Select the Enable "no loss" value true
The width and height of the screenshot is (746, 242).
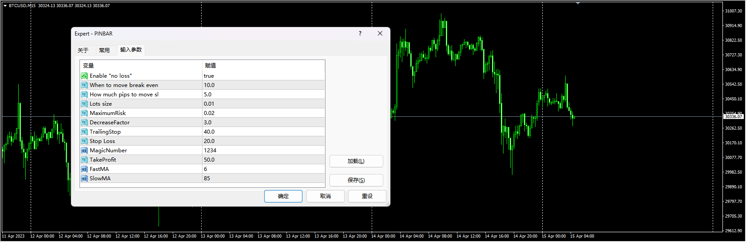coord(209,76)
